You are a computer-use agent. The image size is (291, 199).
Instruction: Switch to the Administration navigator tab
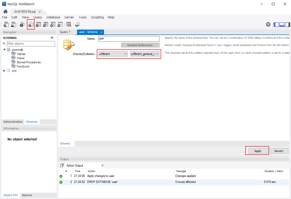coord(13,122)
